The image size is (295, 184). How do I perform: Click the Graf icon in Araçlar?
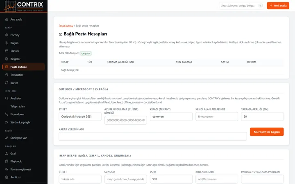[x=7, y=153]
